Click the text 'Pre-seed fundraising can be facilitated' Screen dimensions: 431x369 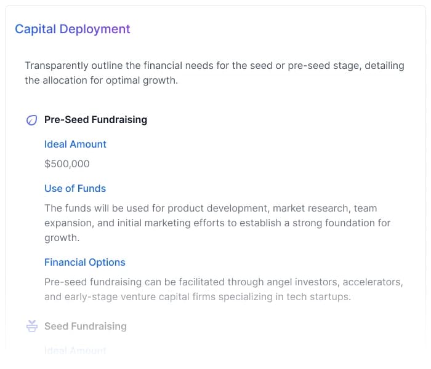(x=134, y=282)
